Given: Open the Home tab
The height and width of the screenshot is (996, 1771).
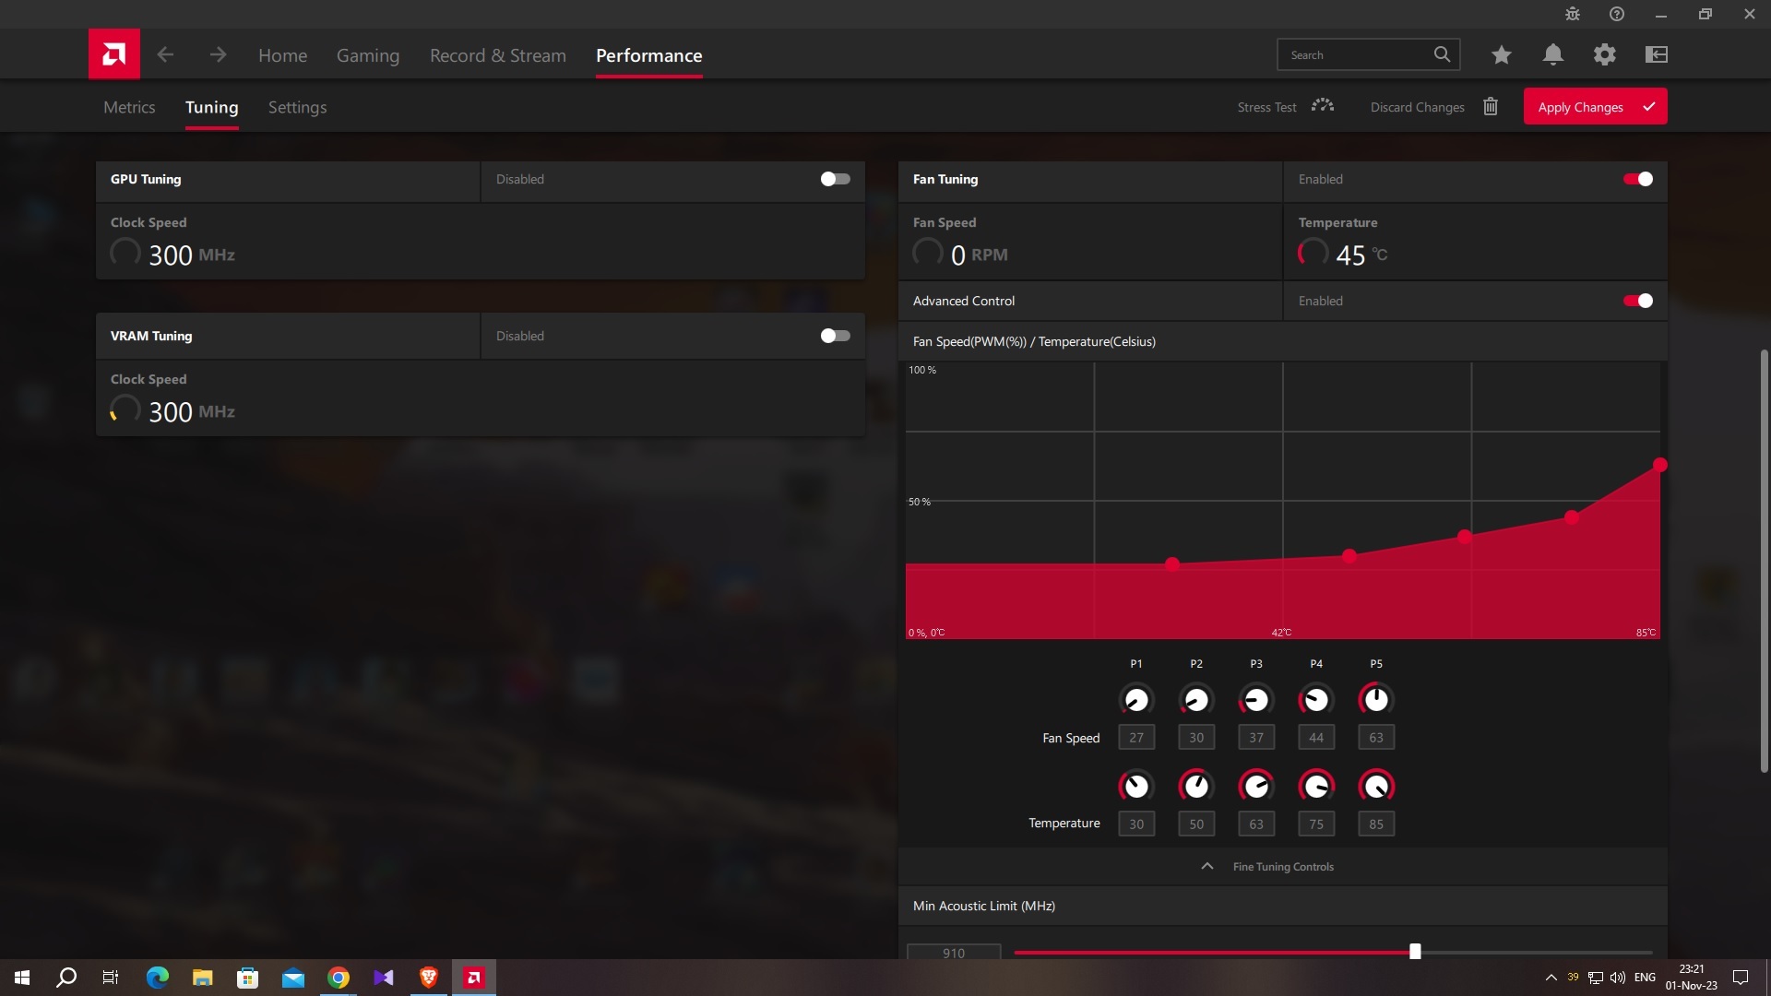Looking at the screenshot, I should point(282,55).
